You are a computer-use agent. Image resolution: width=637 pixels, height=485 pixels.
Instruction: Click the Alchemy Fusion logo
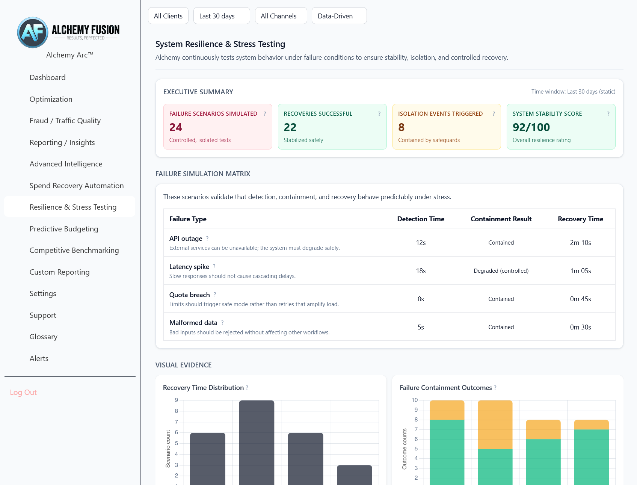[69, 32]
